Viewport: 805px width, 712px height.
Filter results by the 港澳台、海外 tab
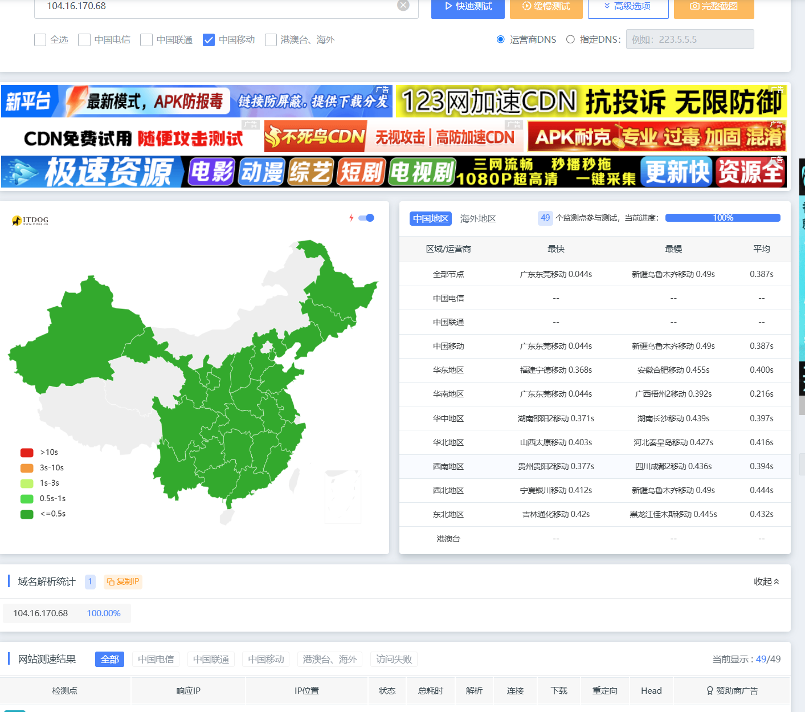(x=330, y=659)
